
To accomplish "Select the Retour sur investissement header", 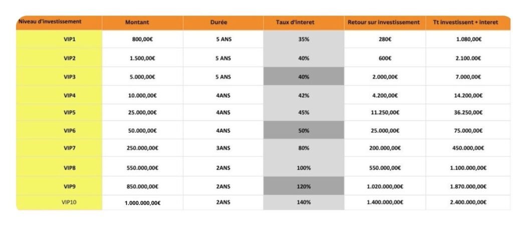I will click(x=384, y=23).
